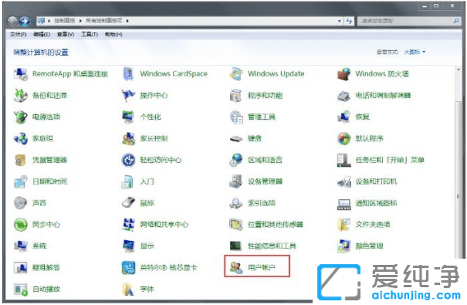Open the 文件(F) menu
The height and width of the screenshot is (305, 467).
(19, 34)
